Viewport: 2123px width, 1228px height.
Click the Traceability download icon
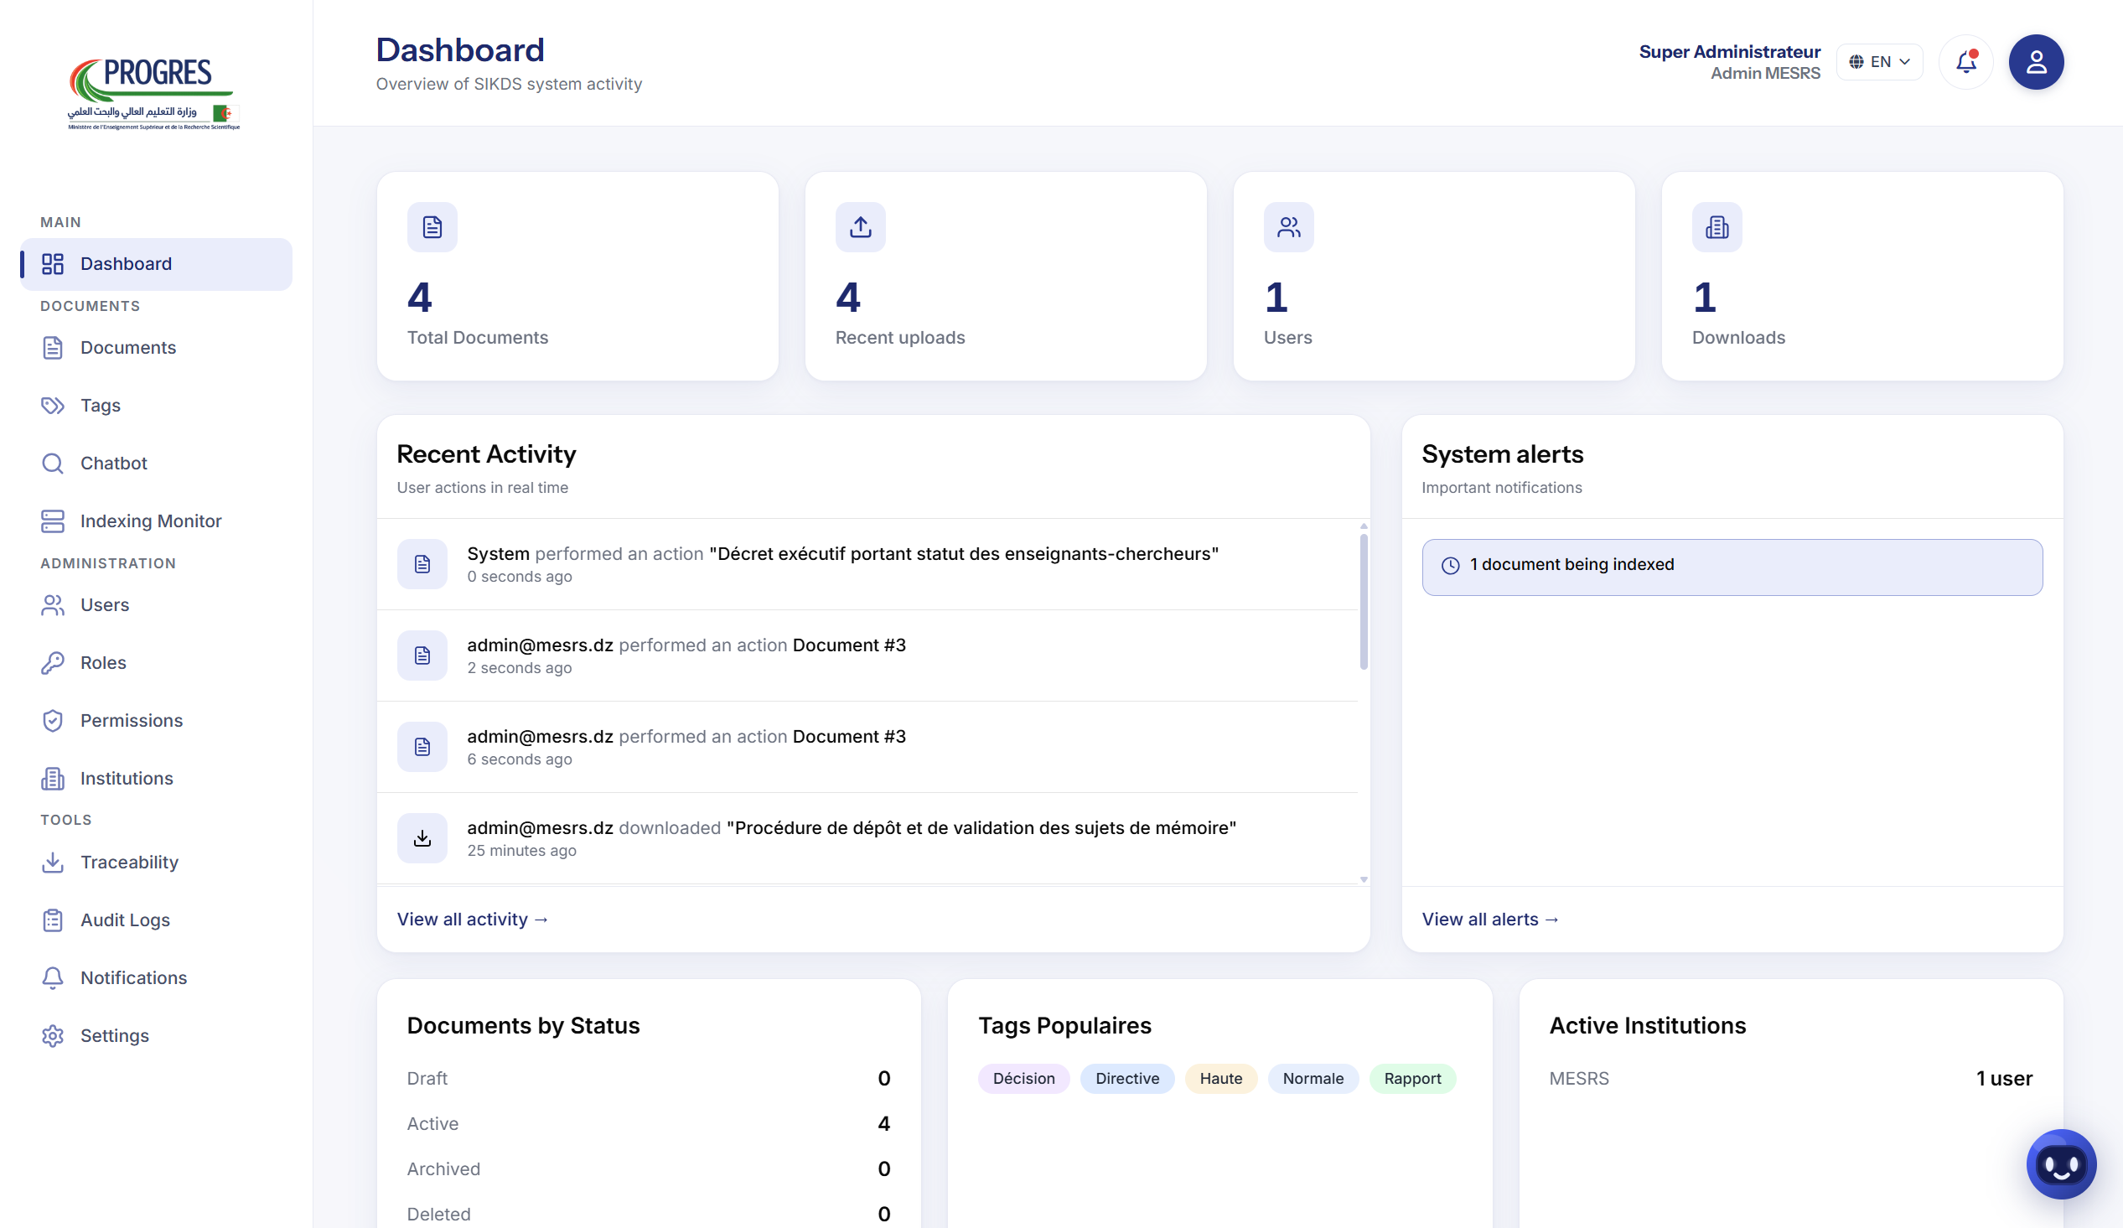(52, 863)
